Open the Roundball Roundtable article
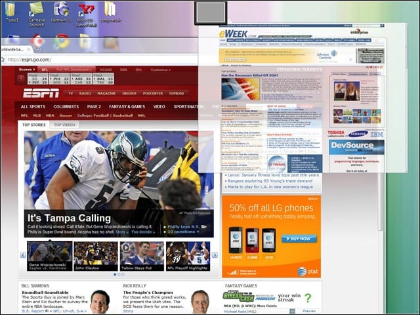 [x=45, y=293]
